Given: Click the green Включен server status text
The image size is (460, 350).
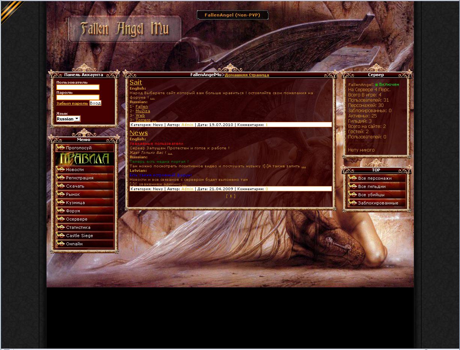Looking at the screenshot, I should [389, 85].
